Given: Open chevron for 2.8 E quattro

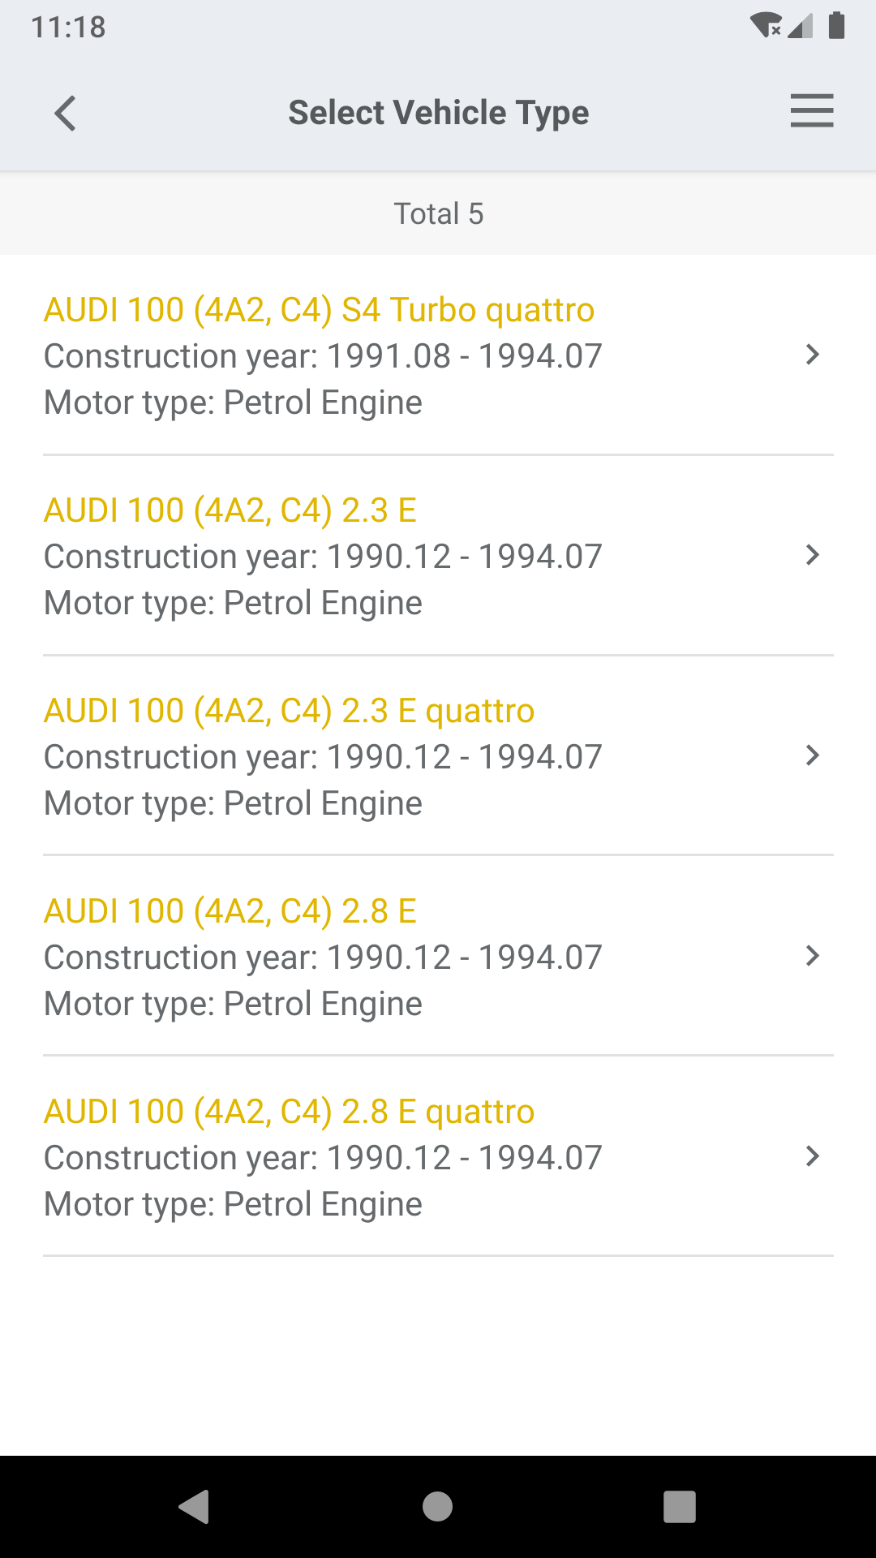Looking at the screenshot, I should (x=812, y=1156).
